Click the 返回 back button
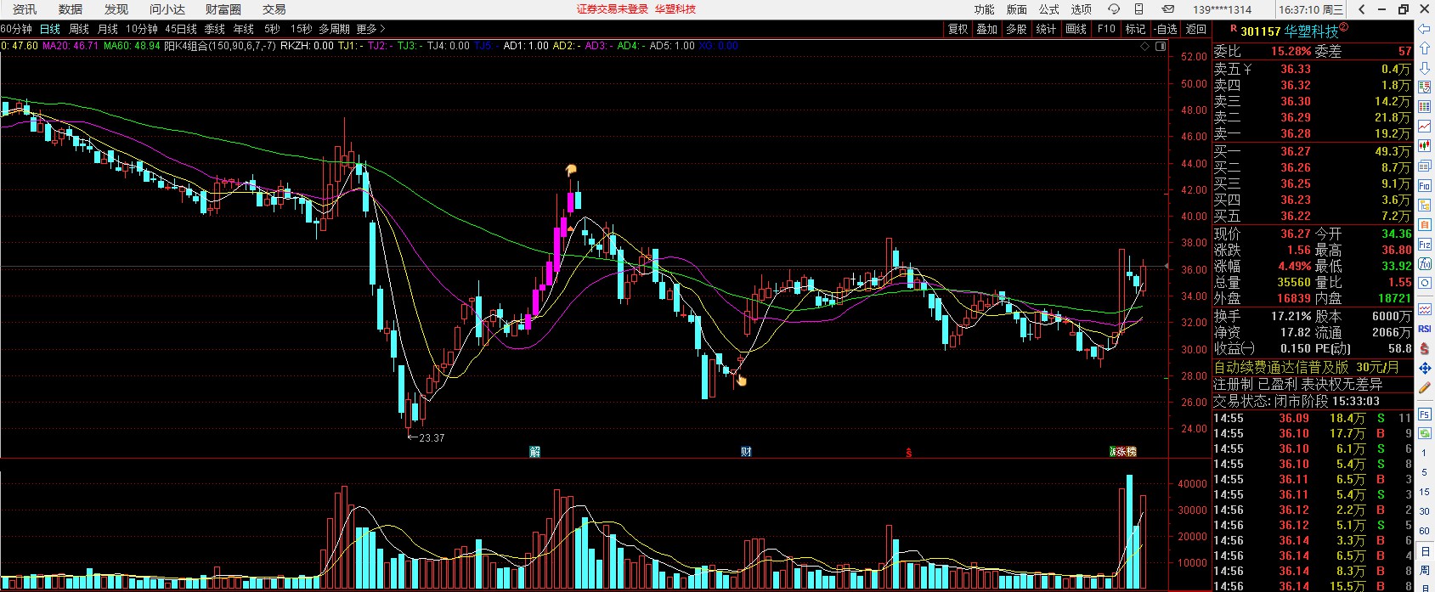Viewport: 1435px width, 592px height. 1196,29
